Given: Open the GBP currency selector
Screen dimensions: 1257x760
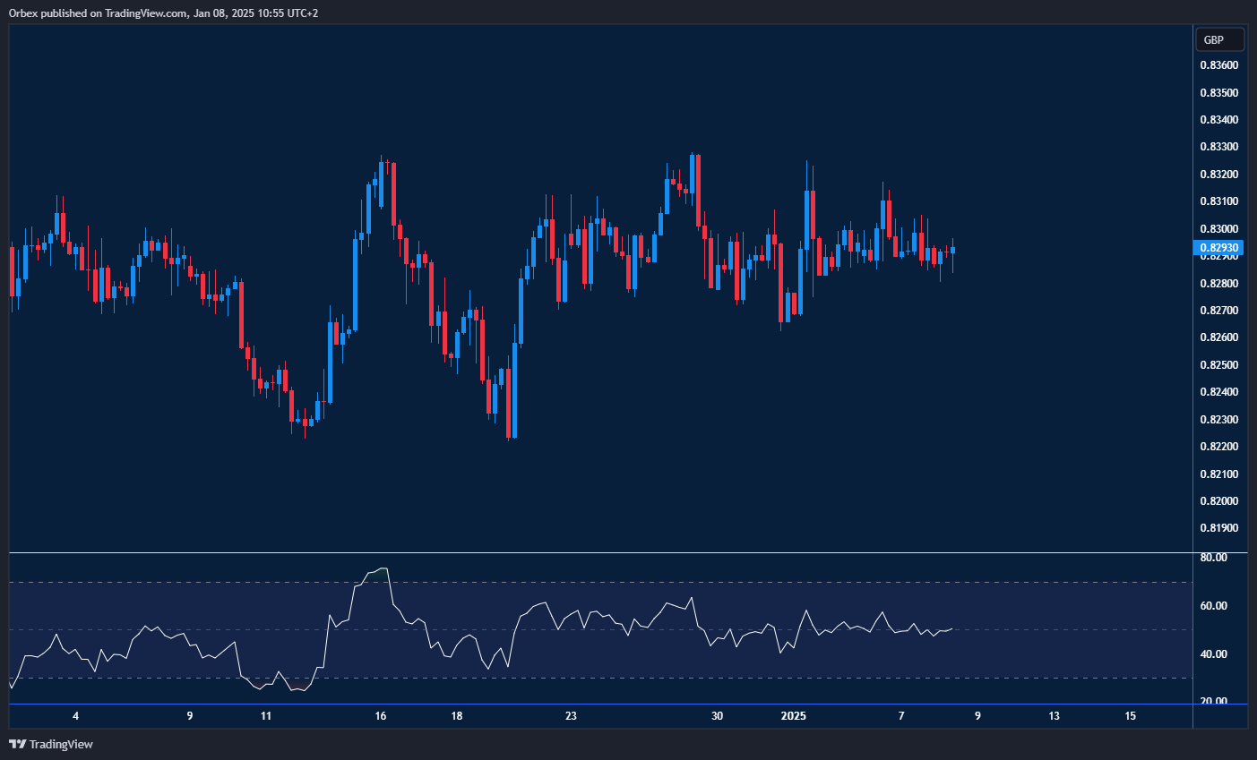Looking at the screenshot, I should coord(1218,40).
